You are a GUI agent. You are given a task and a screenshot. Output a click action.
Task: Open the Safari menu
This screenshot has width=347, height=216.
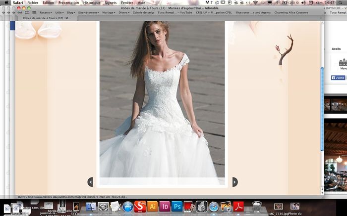coord(18,2)
